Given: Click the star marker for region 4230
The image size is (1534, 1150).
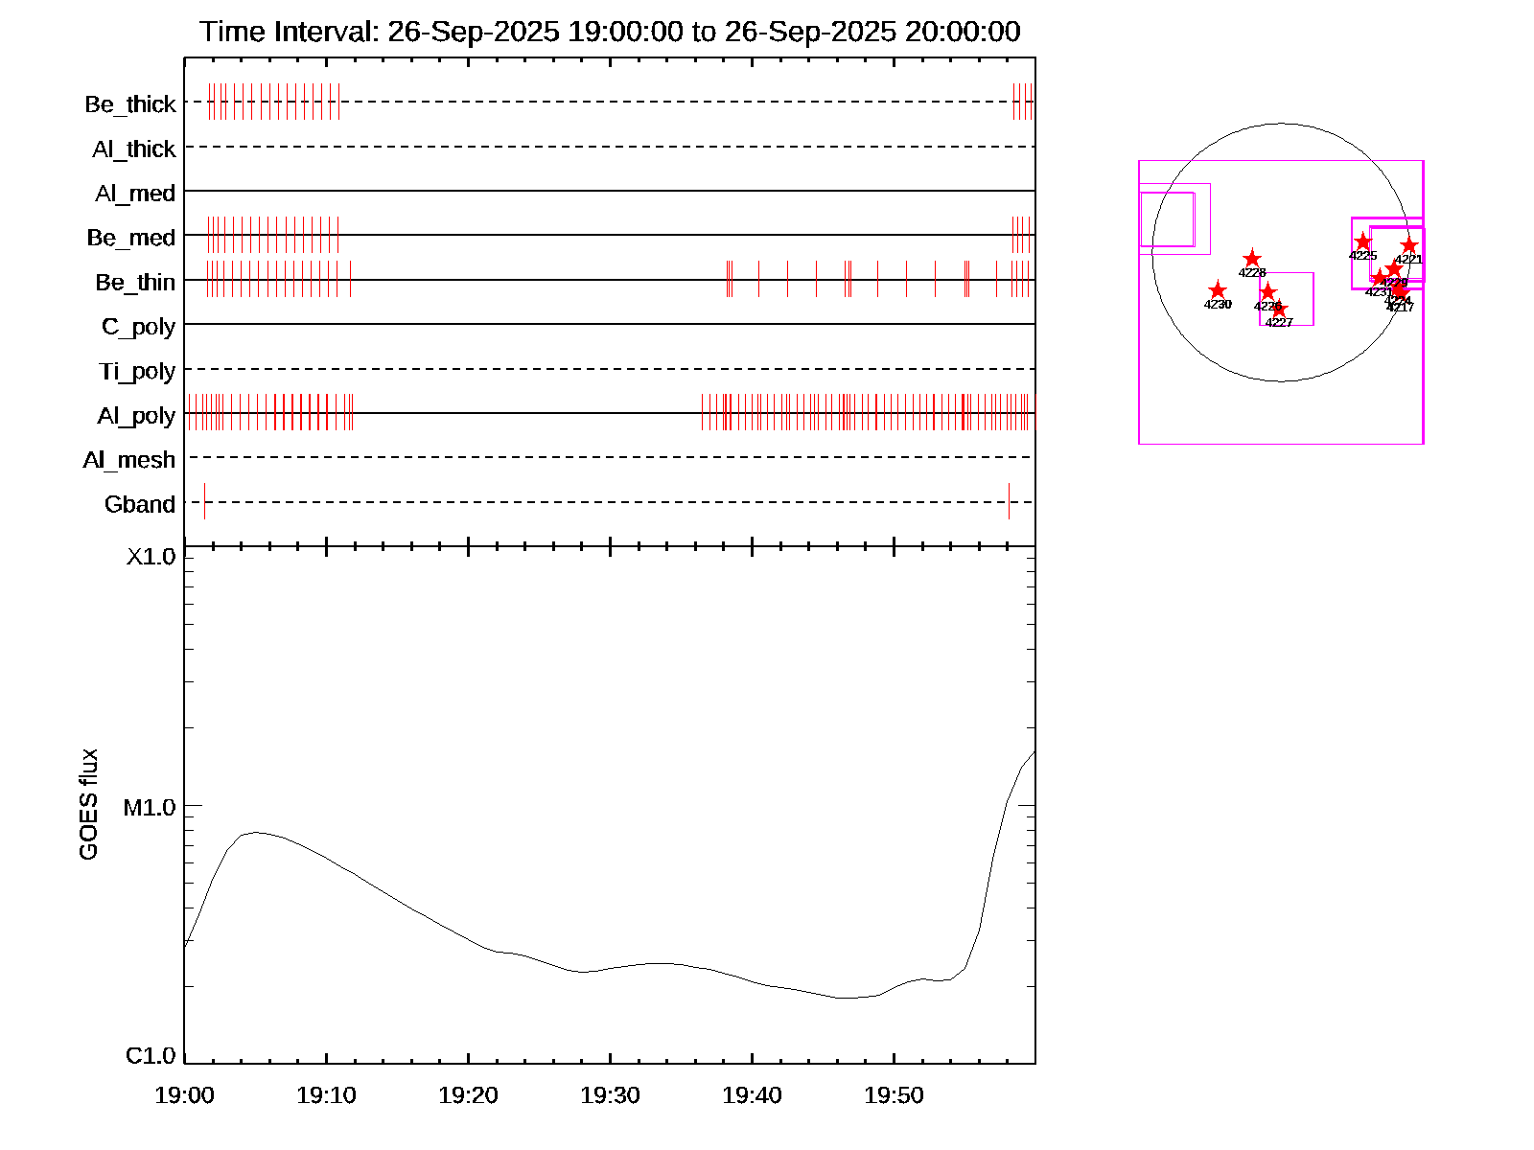Looking at the screenshot, I should point(1217,290).
